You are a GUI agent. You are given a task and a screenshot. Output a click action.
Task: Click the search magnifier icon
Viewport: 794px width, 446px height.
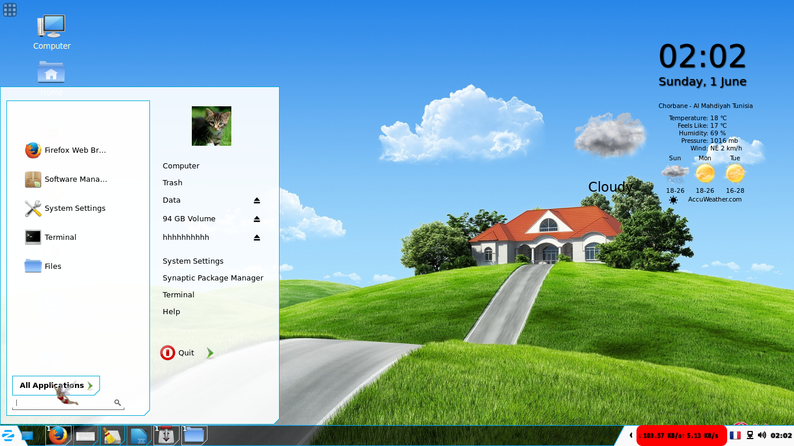(117, 402)
